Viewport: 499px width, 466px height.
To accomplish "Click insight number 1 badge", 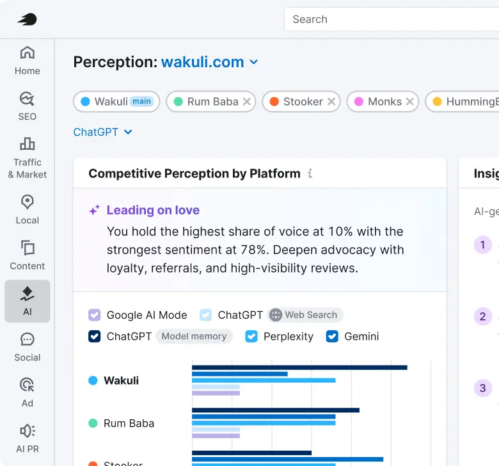I will click(483, 245).
